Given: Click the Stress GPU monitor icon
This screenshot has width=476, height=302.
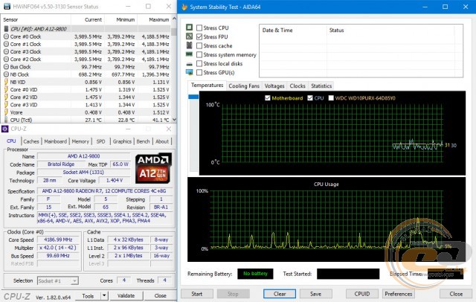Looking at the screenshot, I should [189, 73].
